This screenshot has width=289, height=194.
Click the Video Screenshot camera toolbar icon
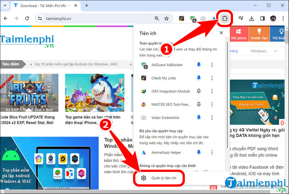[203, 18]
